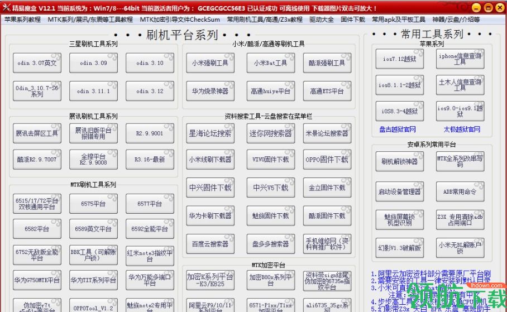The width and height of the screenshot is (507, 312).
Task: Open 展讯旧版平台报错专用
Action: tap(93, 133)
